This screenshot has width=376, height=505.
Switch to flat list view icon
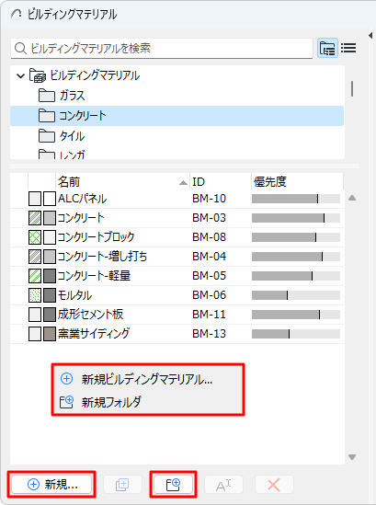pyautogui.click(x=348, y=49)
